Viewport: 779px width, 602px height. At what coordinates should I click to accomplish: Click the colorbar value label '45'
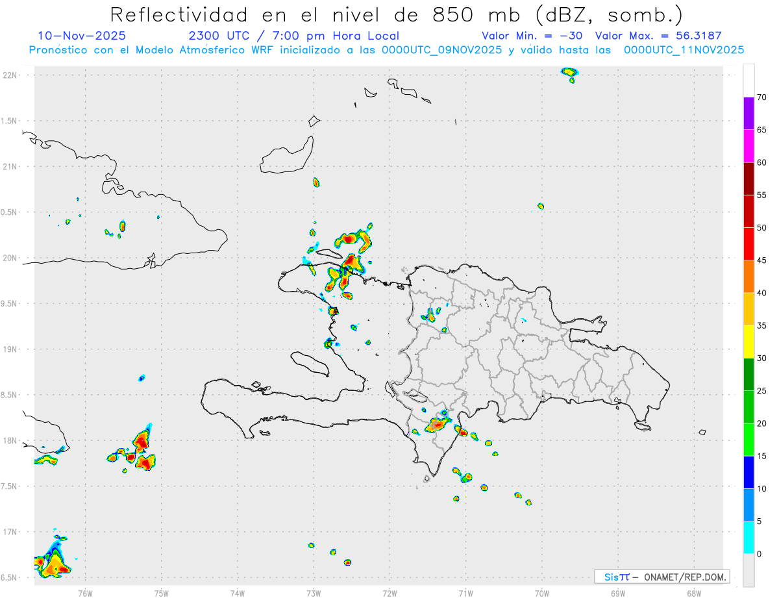pyautogui.click(x=762, y=260)
